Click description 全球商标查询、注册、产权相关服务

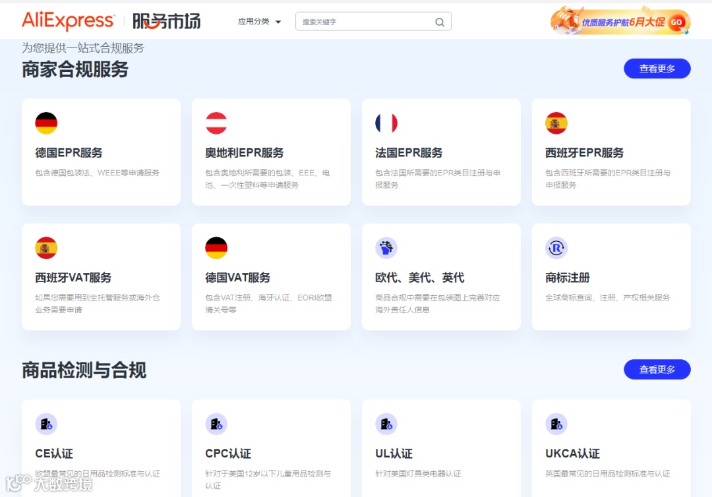[608, 298]
